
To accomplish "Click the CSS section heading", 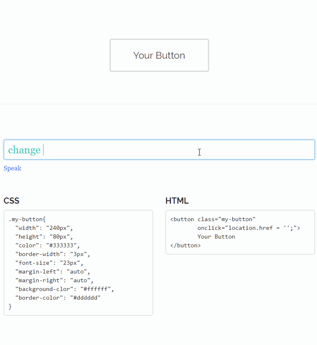I will (12, 201).
